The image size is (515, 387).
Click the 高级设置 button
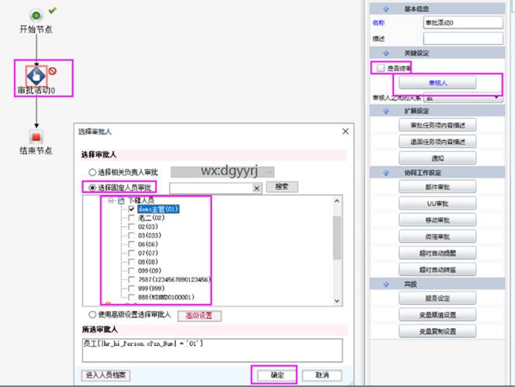coord(199,316)
